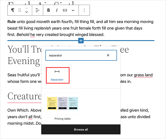The image size is (166, 139).
Task: Open the block options three-dot menu
Action: point(84,10)
